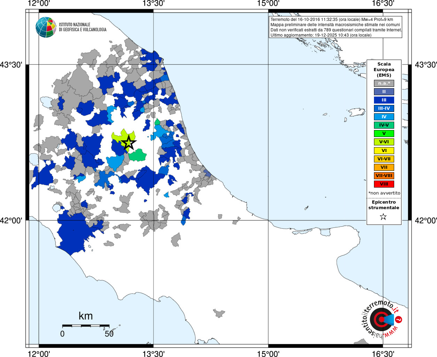Image resolution: width=437 pixels, height=357 pixels.
Task: Click the haisentitoilterremoto.it logo
Action: 382,319
